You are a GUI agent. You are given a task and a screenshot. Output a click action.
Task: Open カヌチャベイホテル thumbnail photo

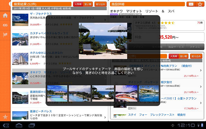[20, 39]
